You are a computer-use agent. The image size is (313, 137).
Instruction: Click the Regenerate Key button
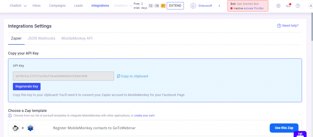pyautogui.click(x=27, y=87)
